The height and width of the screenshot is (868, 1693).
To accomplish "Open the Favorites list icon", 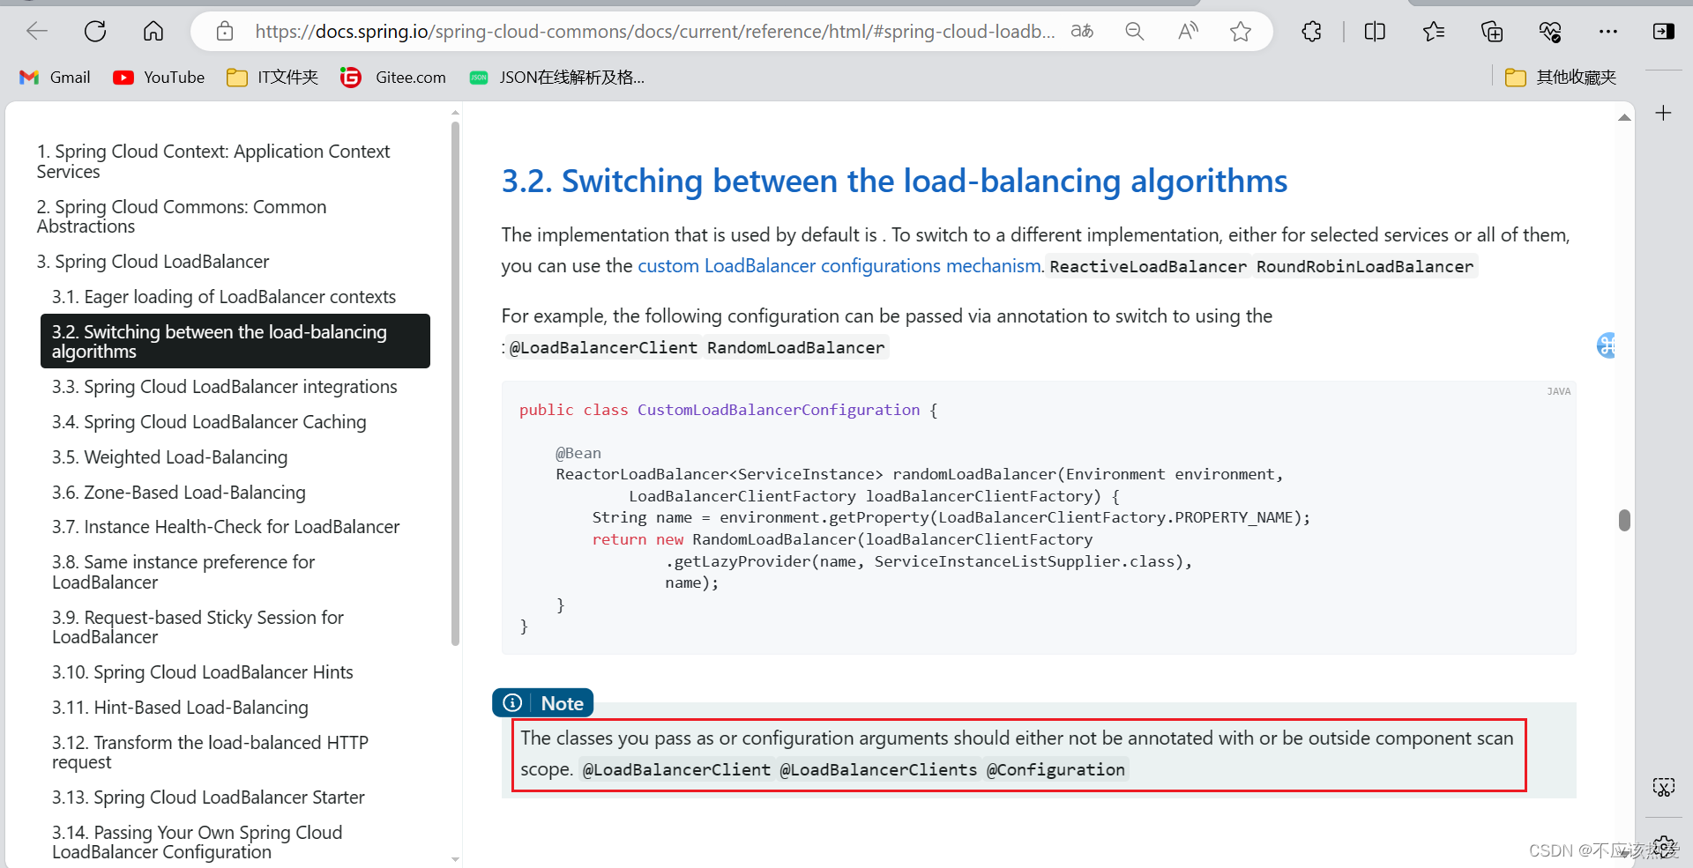I will [1434, 31].
